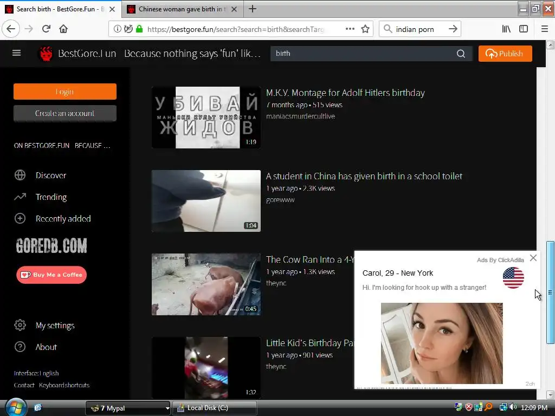Submit browser search with the arrow icon
The height and width of the screenshot is (416, 555).
(x=453, y=29)
